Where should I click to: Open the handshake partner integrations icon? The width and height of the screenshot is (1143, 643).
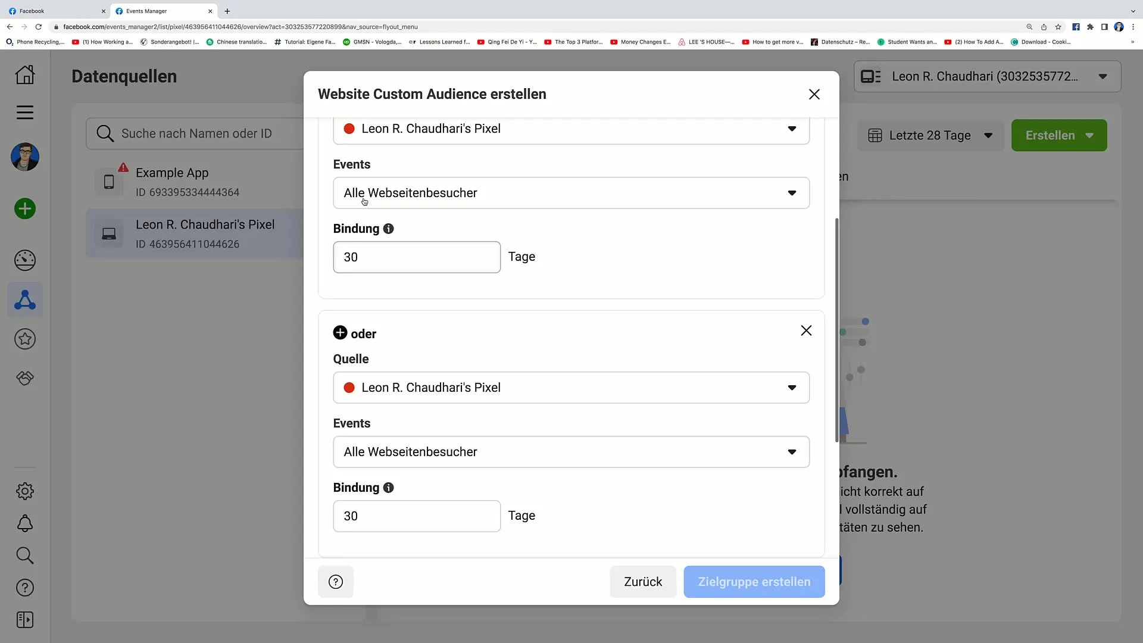(25, 378)
